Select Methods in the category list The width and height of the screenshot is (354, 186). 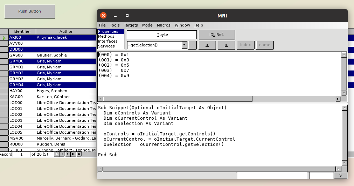point(106,36)
